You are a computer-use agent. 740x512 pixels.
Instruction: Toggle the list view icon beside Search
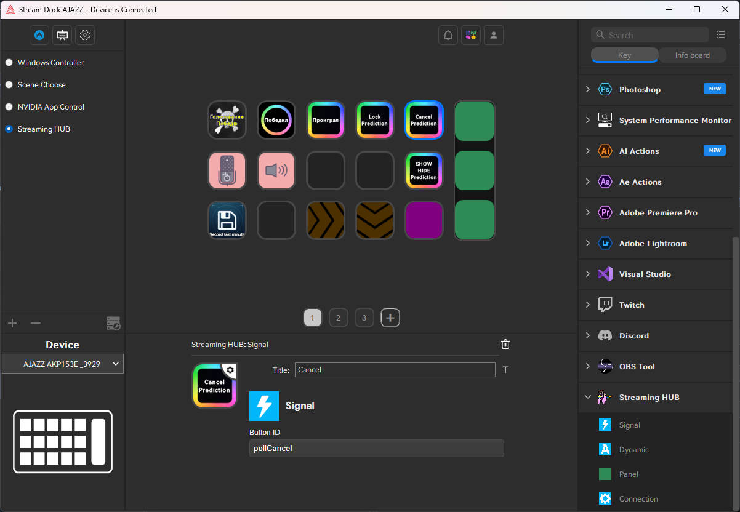click(721, 35)
